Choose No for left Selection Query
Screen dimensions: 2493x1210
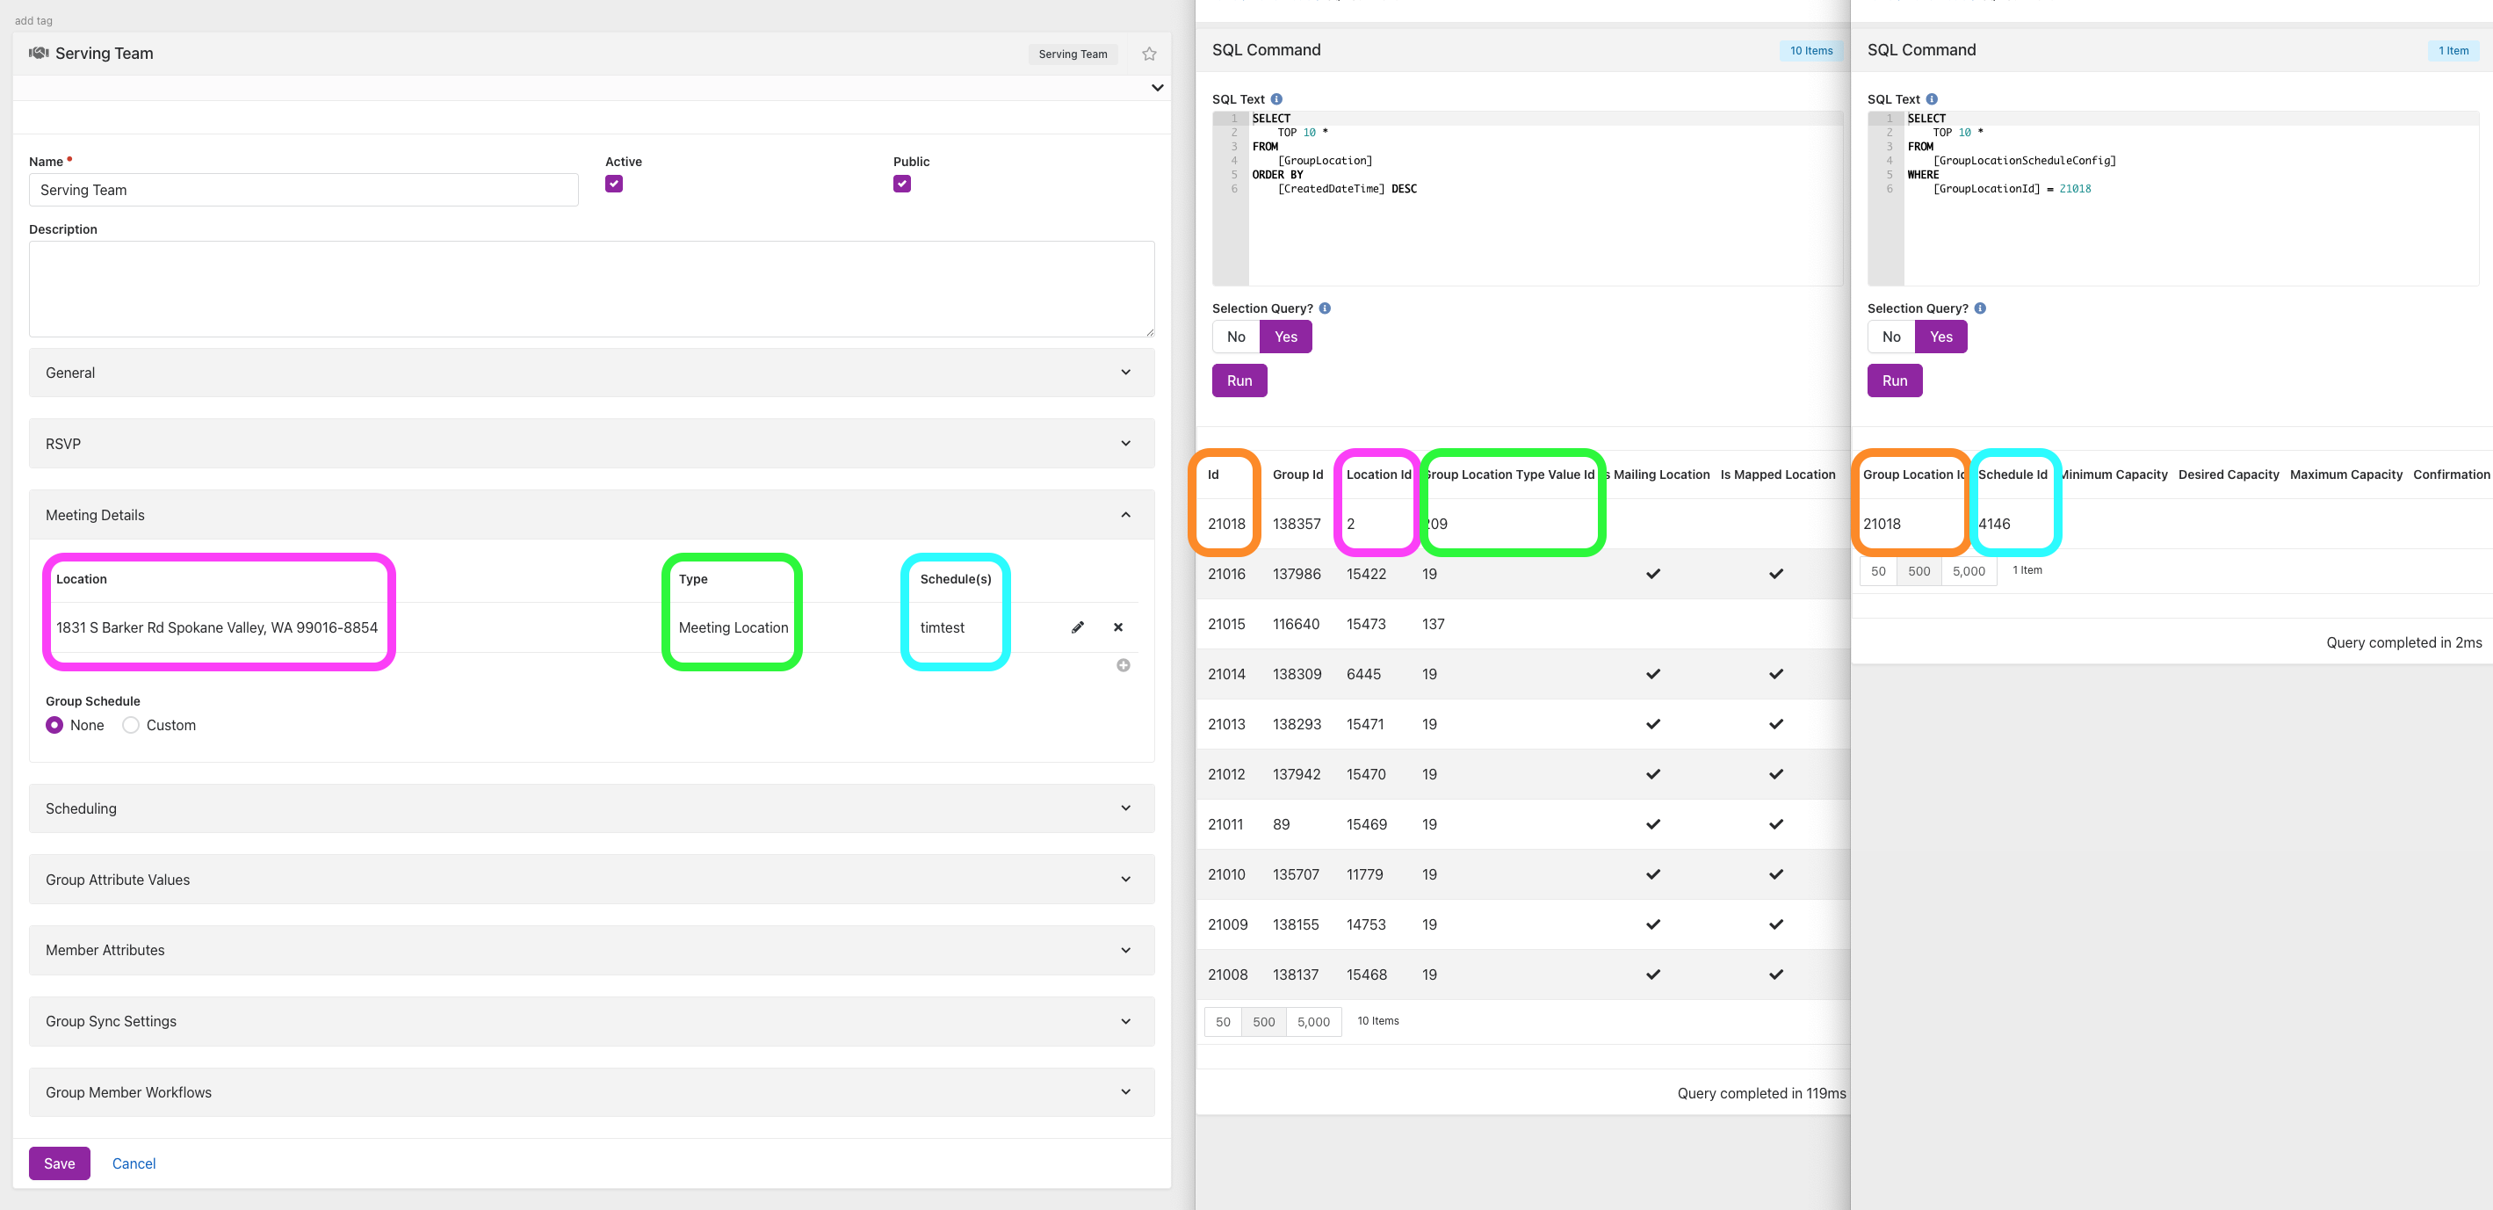[x=1236, y=337]
